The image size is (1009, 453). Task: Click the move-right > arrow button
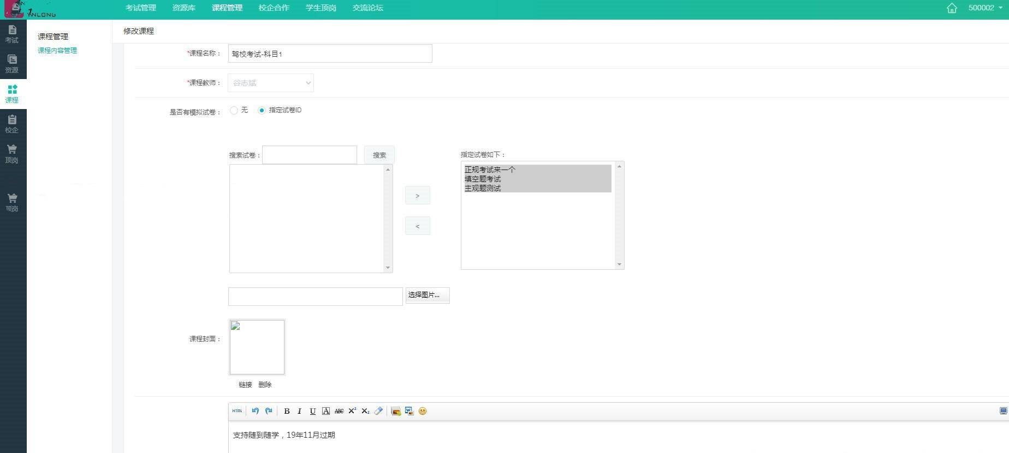tap(418, 196)
